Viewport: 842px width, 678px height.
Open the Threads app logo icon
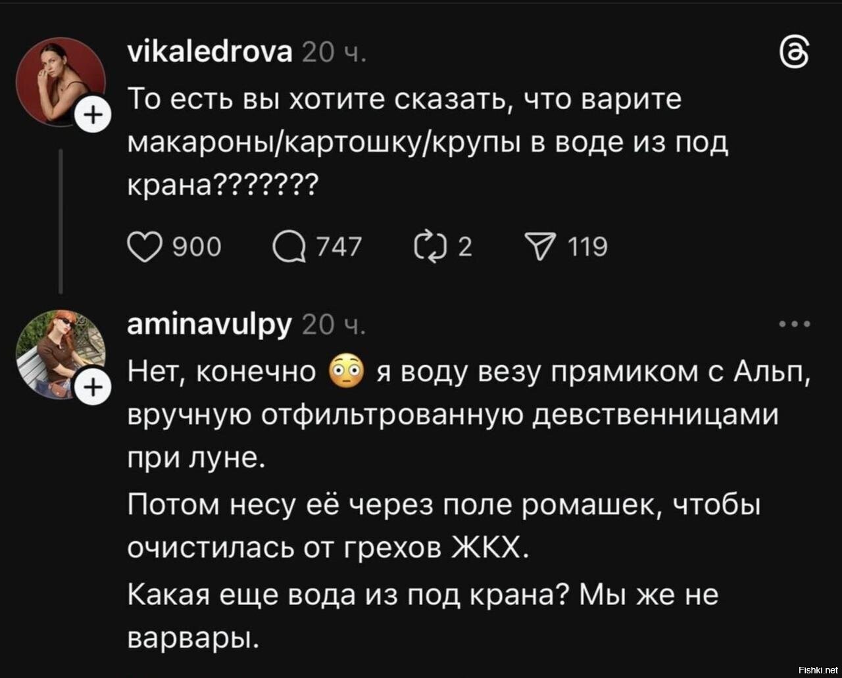click(x=795, y=54)
